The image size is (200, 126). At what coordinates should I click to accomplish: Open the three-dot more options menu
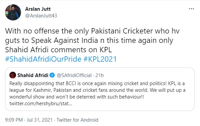pyautogui.click(x=191, y=9)
